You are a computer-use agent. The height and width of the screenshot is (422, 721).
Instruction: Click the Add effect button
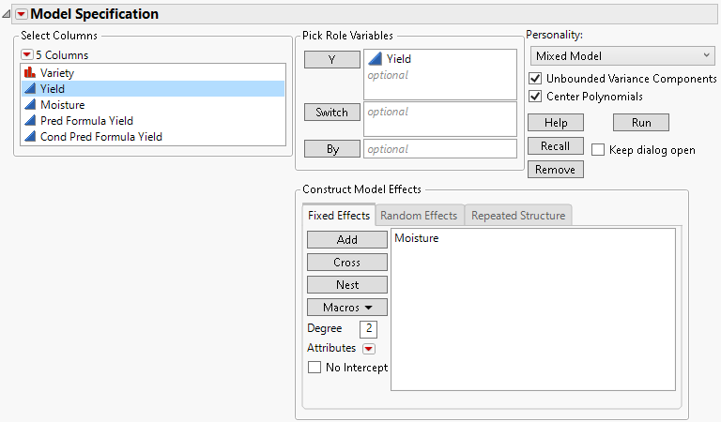click(x=347, y=240)
